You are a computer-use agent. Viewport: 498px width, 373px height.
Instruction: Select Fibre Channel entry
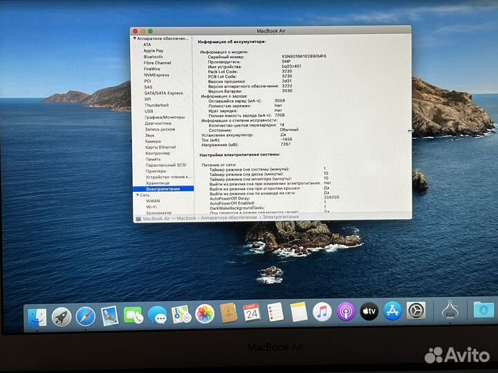(157, 63)
